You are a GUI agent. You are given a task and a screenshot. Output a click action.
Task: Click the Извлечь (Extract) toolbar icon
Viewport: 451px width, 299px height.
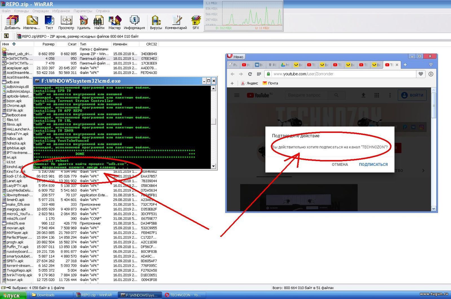32,23
